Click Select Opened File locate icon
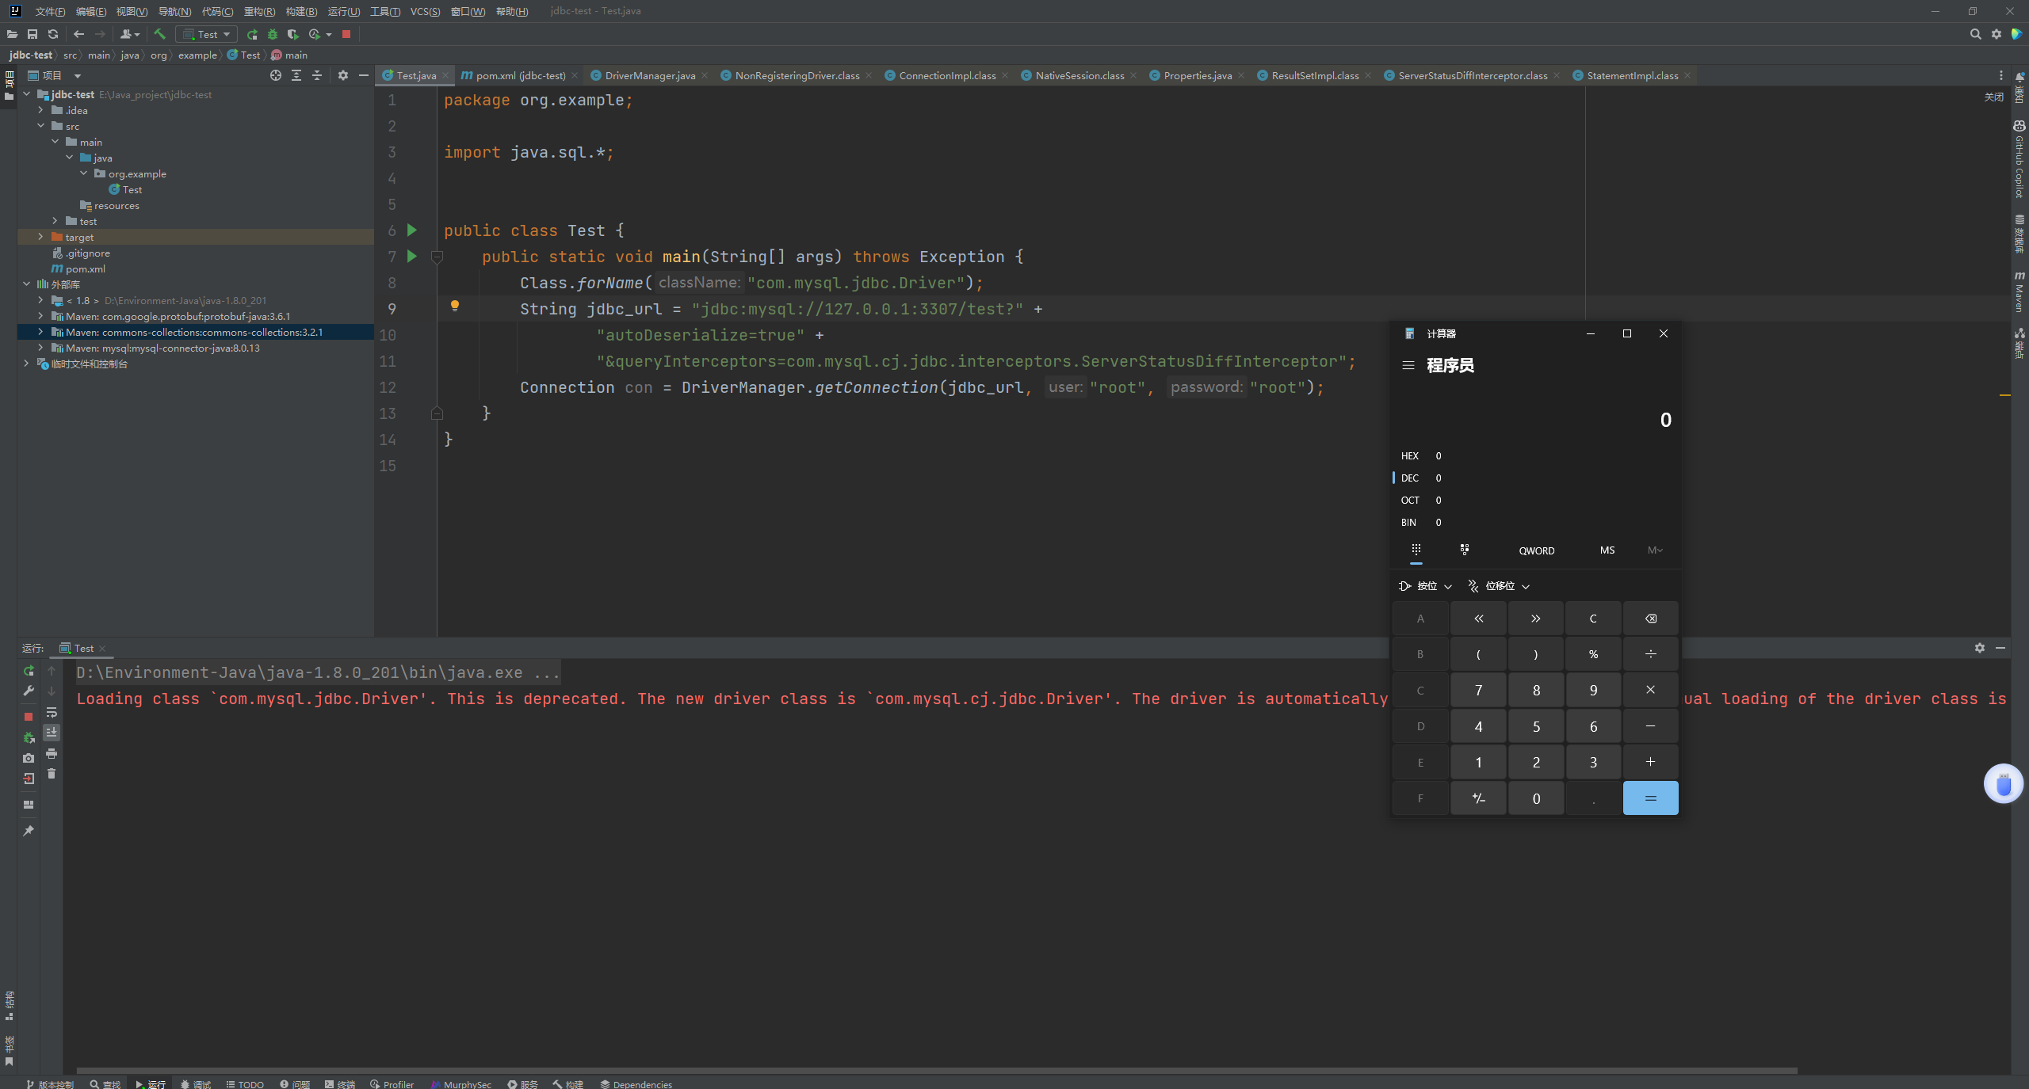2029x1089 pixels. click(x=276, y=75)
